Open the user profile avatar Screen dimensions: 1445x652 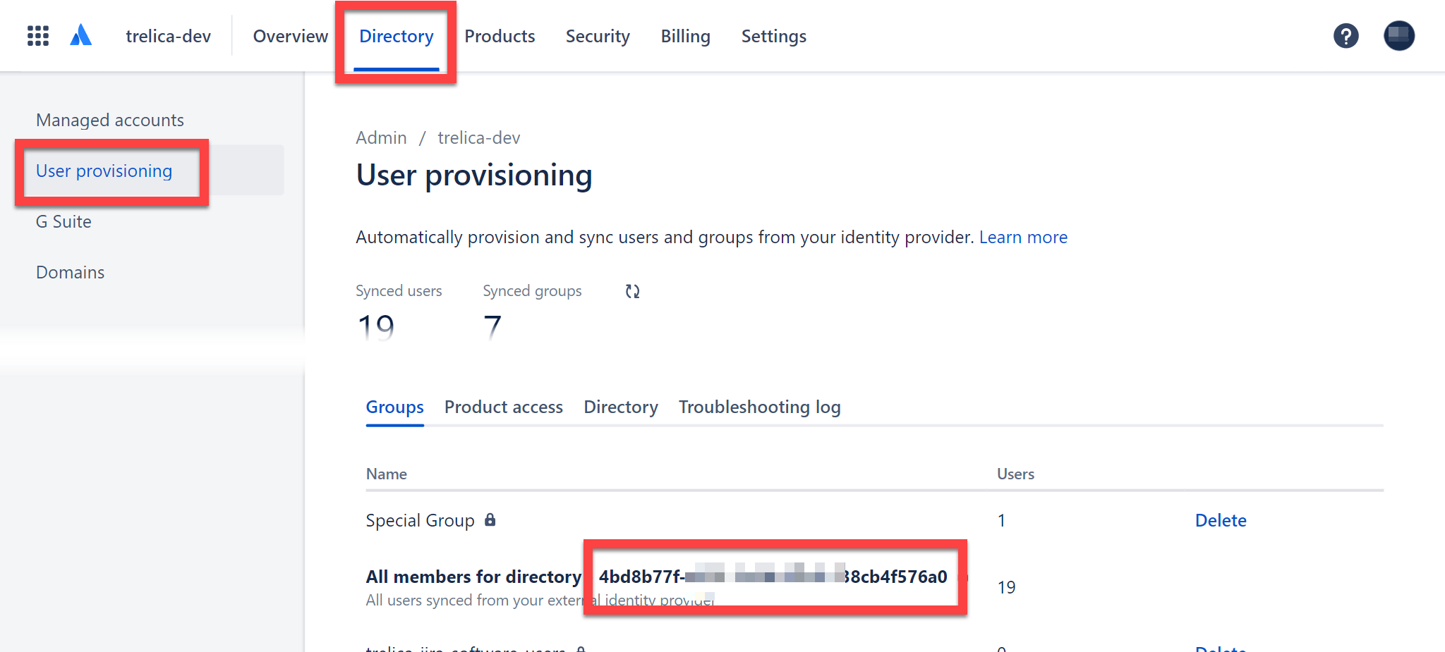click(1398, 36)
